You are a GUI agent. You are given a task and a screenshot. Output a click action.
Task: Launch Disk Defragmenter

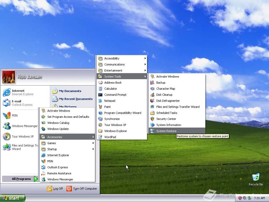(177, 101)
